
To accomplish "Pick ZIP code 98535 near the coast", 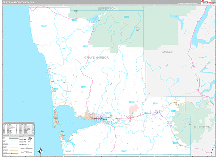I will tap(55, 88).
